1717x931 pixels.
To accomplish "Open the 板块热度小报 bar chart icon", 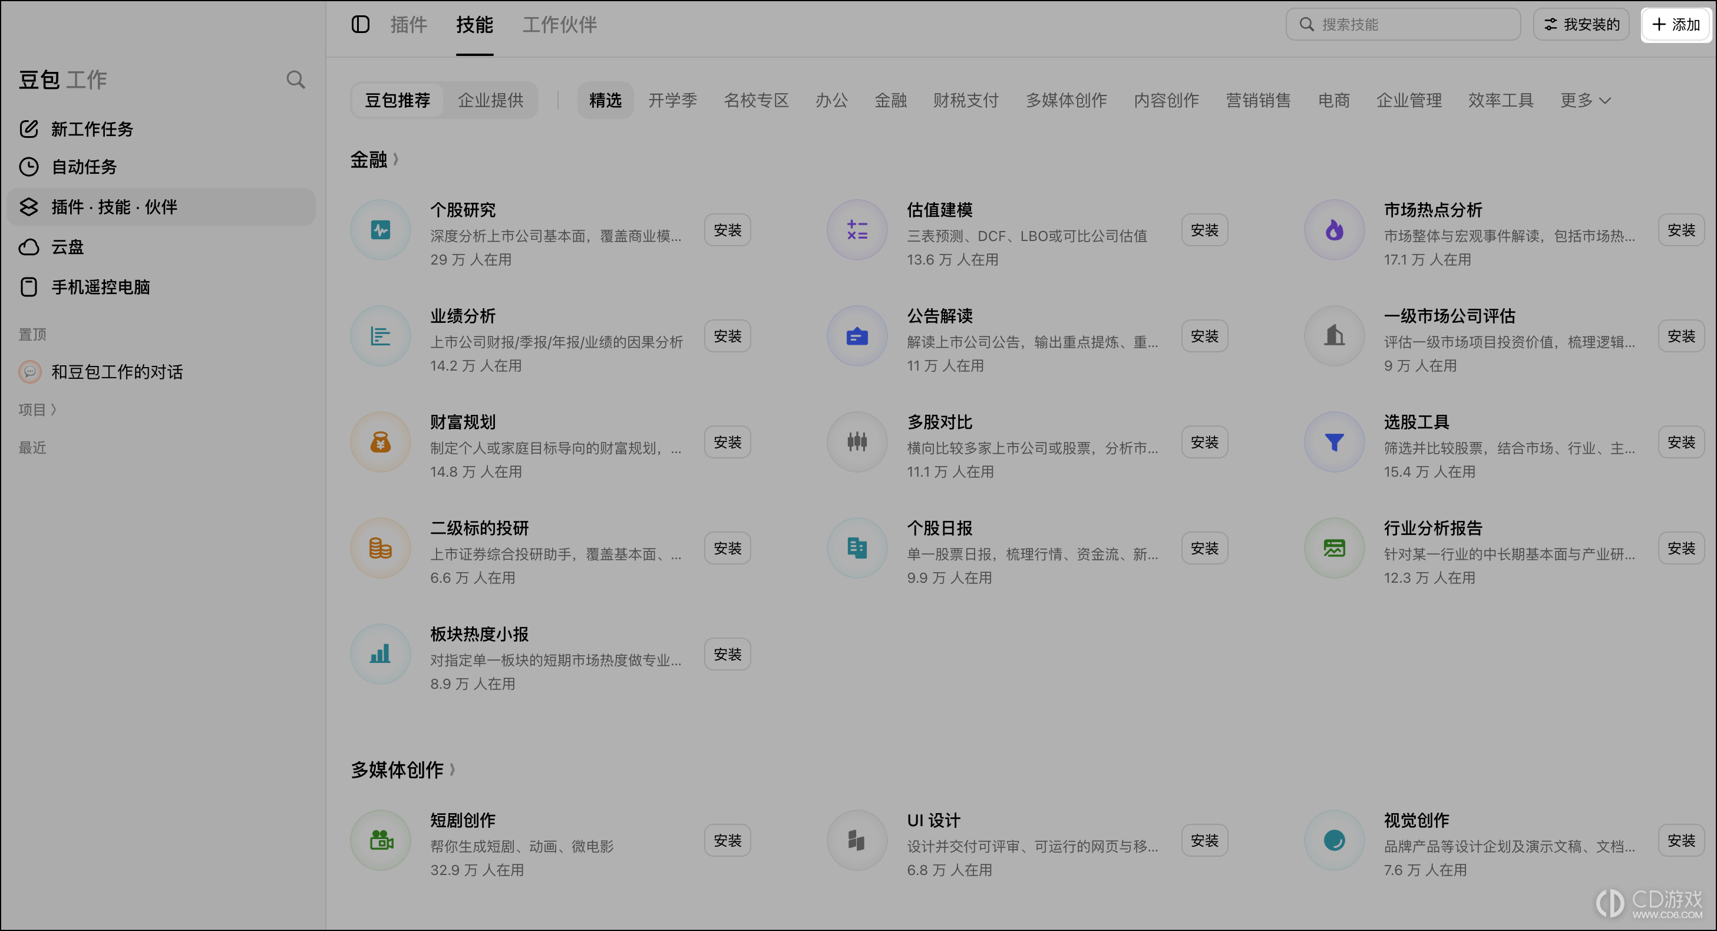I will tap(381, 654).
